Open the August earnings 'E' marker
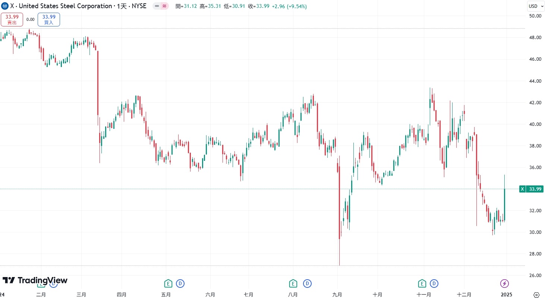The width and height of the screenshot is (545, 299). (293, 284)
